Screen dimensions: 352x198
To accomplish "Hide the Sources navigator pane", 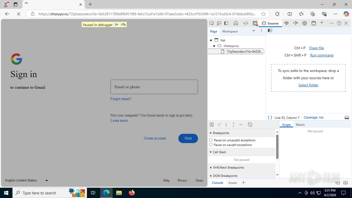I will pyautogui.click(x=270, y=30).
